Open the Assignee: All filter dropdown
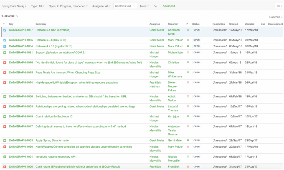 (x=102, y=6)
